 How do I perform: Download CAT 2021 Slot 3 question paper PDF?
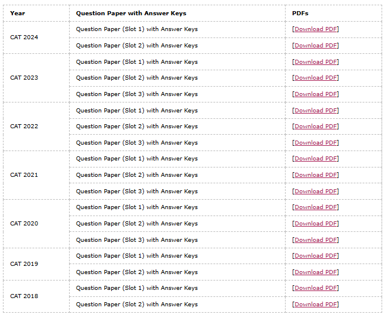[315, 191]
